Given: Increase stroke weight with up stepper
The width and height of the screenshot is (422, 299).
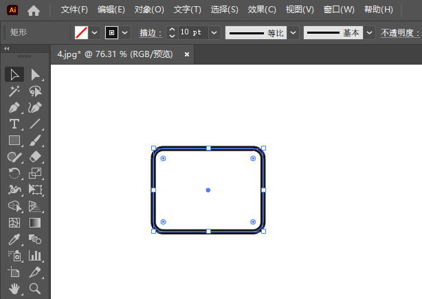Looking at the screenshot, I should pos(173,30).
